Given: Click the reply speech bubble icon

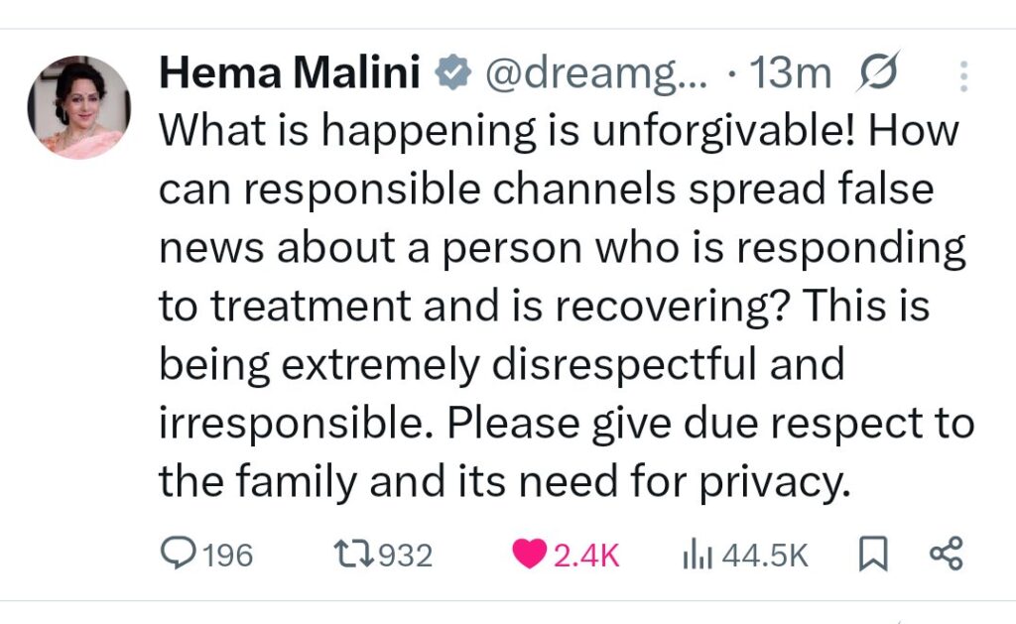Looking at the screenshot, I should [179, 554].
